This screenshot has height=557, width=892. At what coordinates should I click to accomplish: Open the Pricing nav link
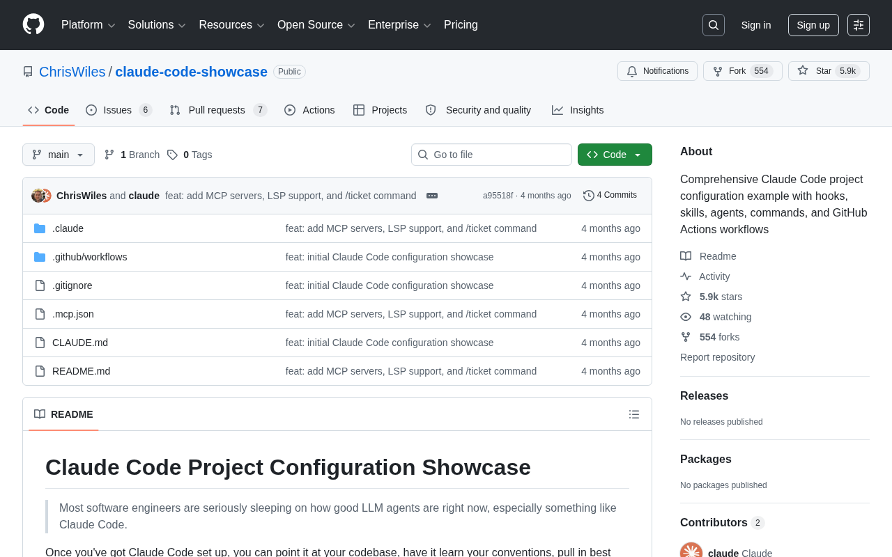461,25
